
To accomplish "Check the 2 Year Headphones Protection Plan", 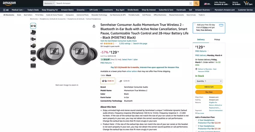I will tap(196, 120).
